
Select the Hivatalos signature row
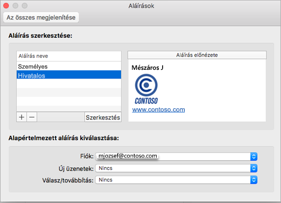point(69,75)
